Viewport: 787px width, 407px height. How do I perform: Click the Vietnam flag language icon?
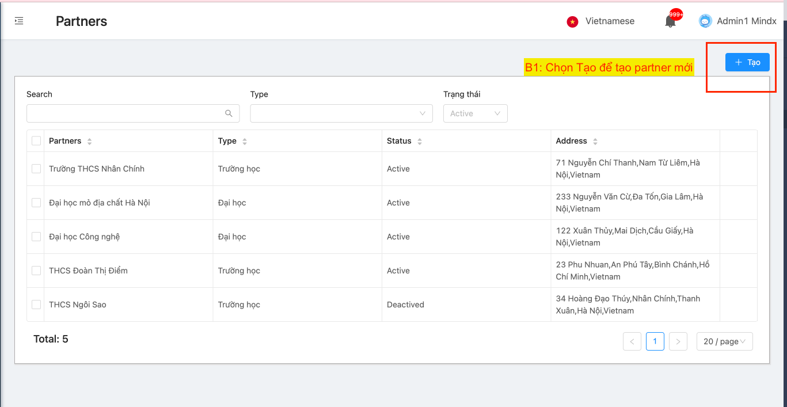572,22
